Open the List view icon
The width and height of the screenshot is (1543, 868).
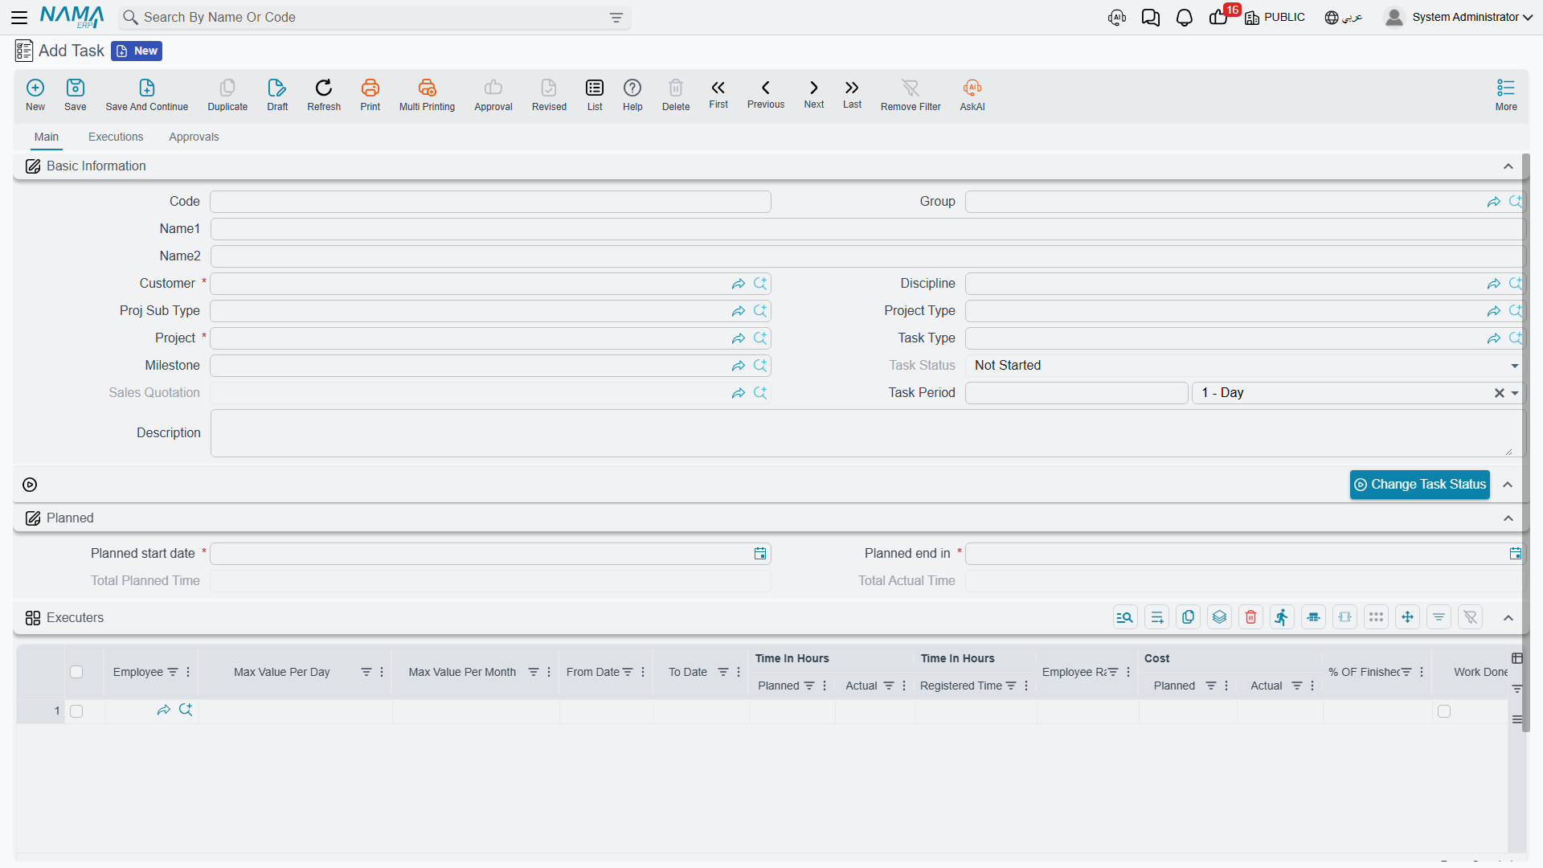595,88
